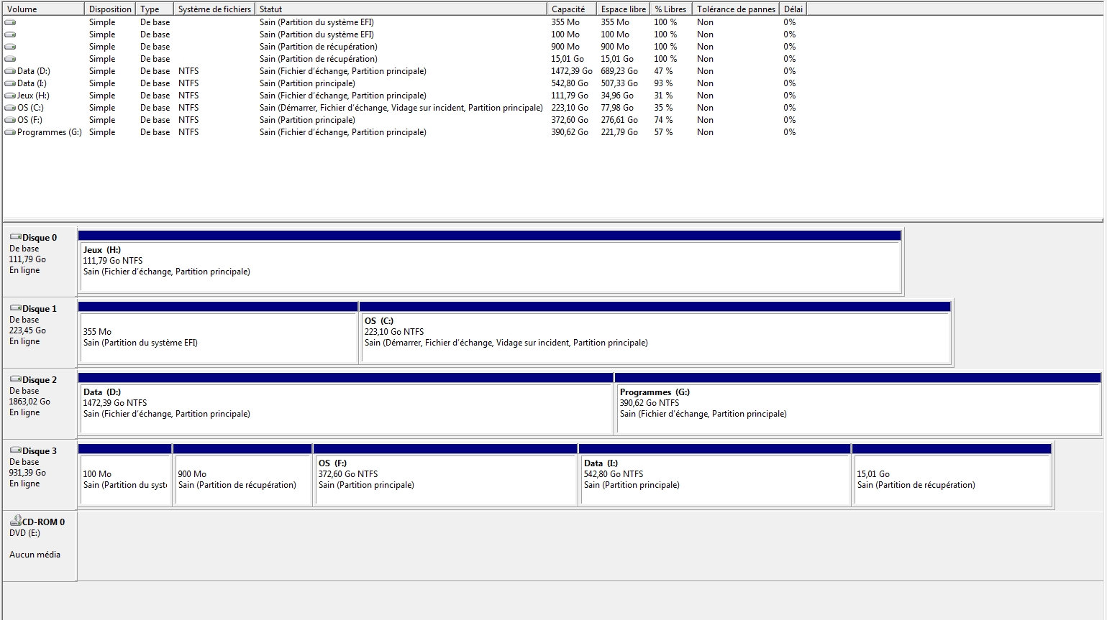Click the "689,23 Go" free space cell
1107x620 pixels.
[619, 71]
